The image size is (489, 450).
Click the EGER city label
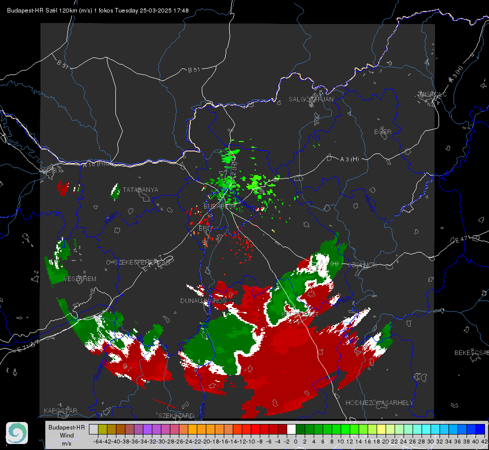383,132
